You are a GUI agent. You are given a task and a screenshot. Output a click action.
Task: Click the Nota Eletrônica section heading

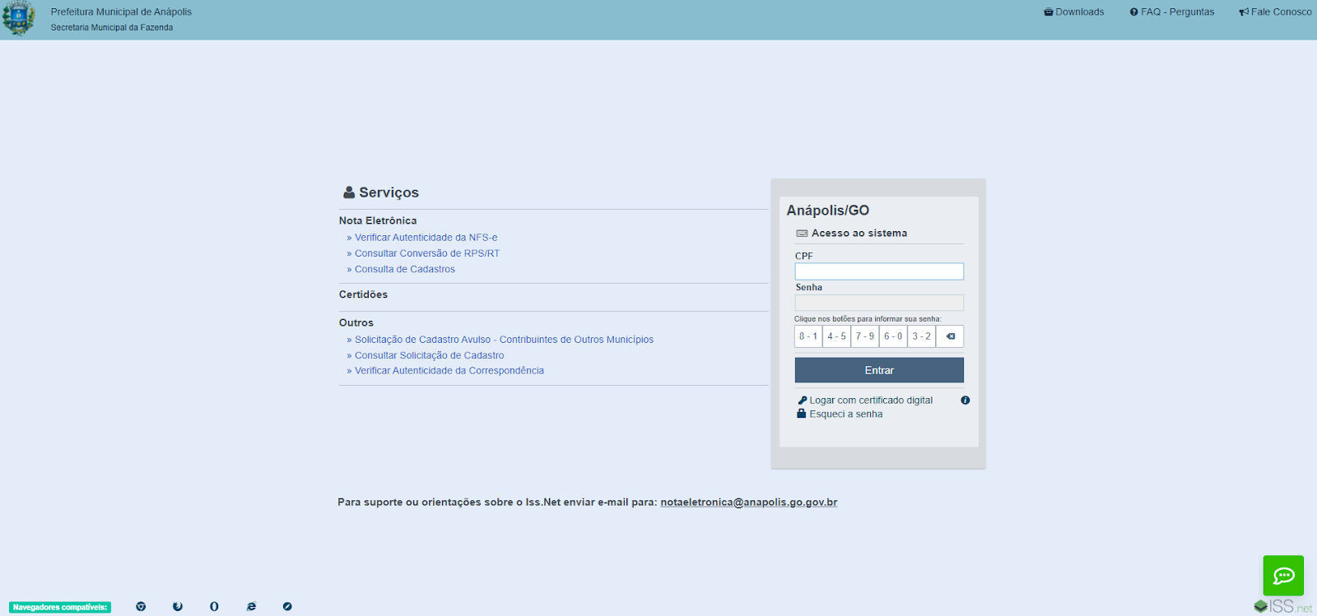click(x=378, y=220)
